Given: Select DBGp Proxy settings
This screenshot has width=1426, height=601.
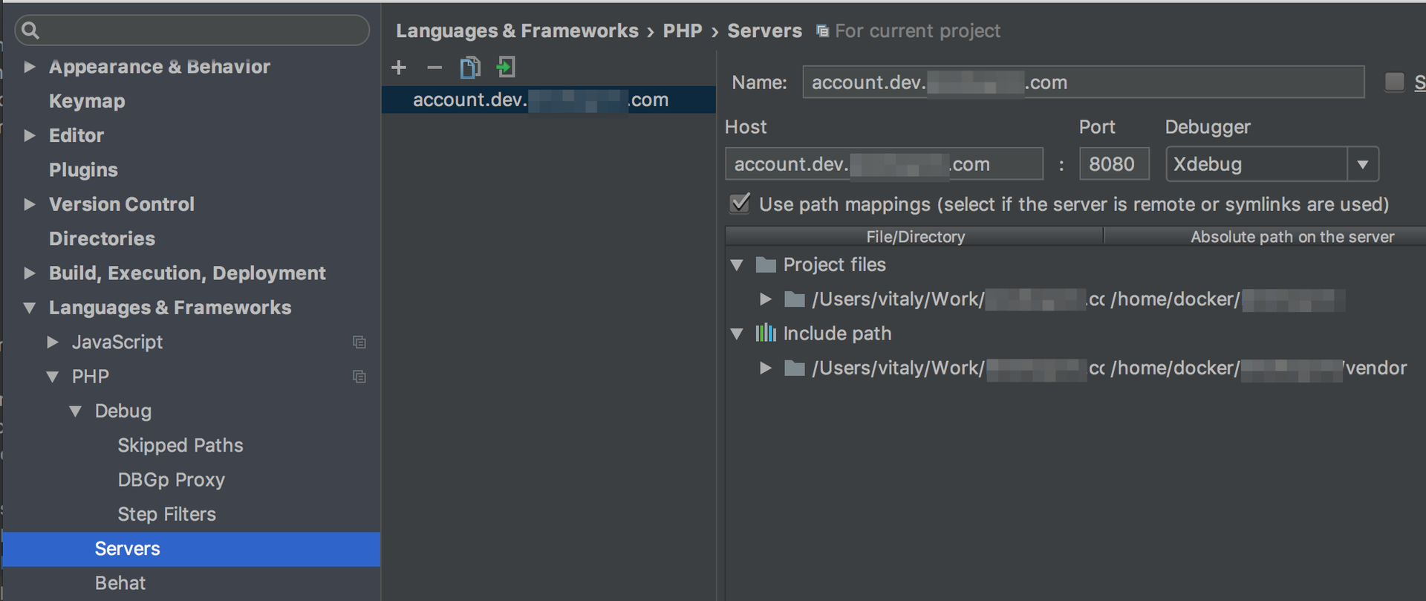Looking at the screenshot, I should tap(171, 480).
